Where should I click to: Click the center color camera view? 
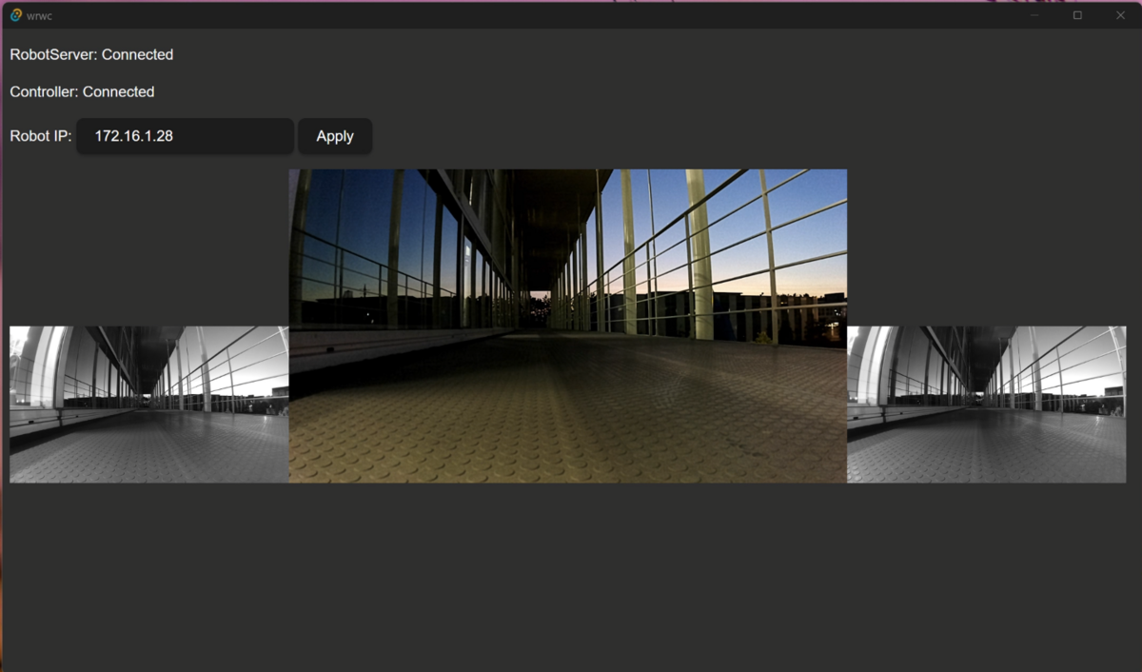click(568, 326)
